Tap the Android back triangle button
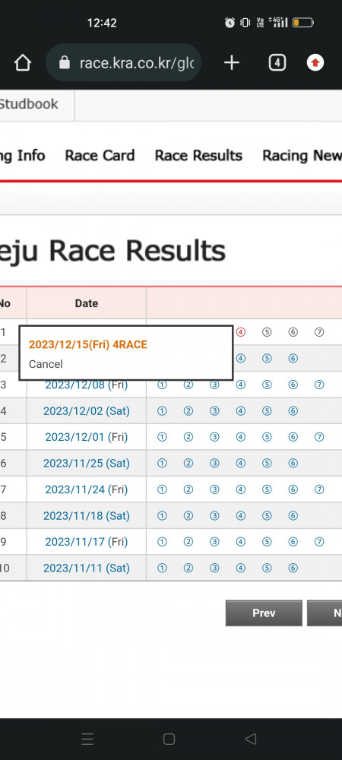The width and height of the screenshot is (342, 760). 251,739
